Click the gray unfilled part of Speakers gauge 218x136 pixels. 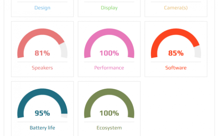pyautogui.click(x=64, y=50)
